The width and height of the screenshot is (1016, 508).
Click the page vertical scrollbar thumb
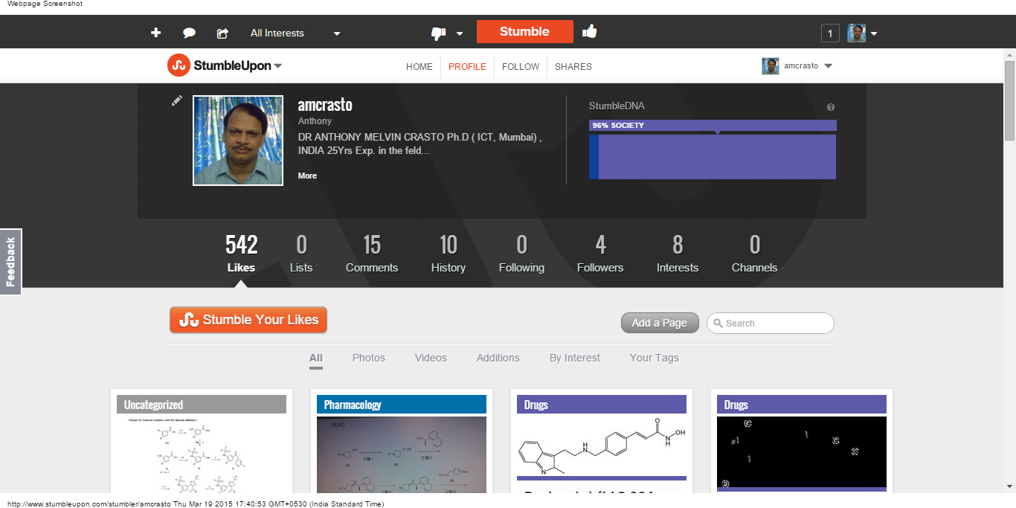[1009, 100]
